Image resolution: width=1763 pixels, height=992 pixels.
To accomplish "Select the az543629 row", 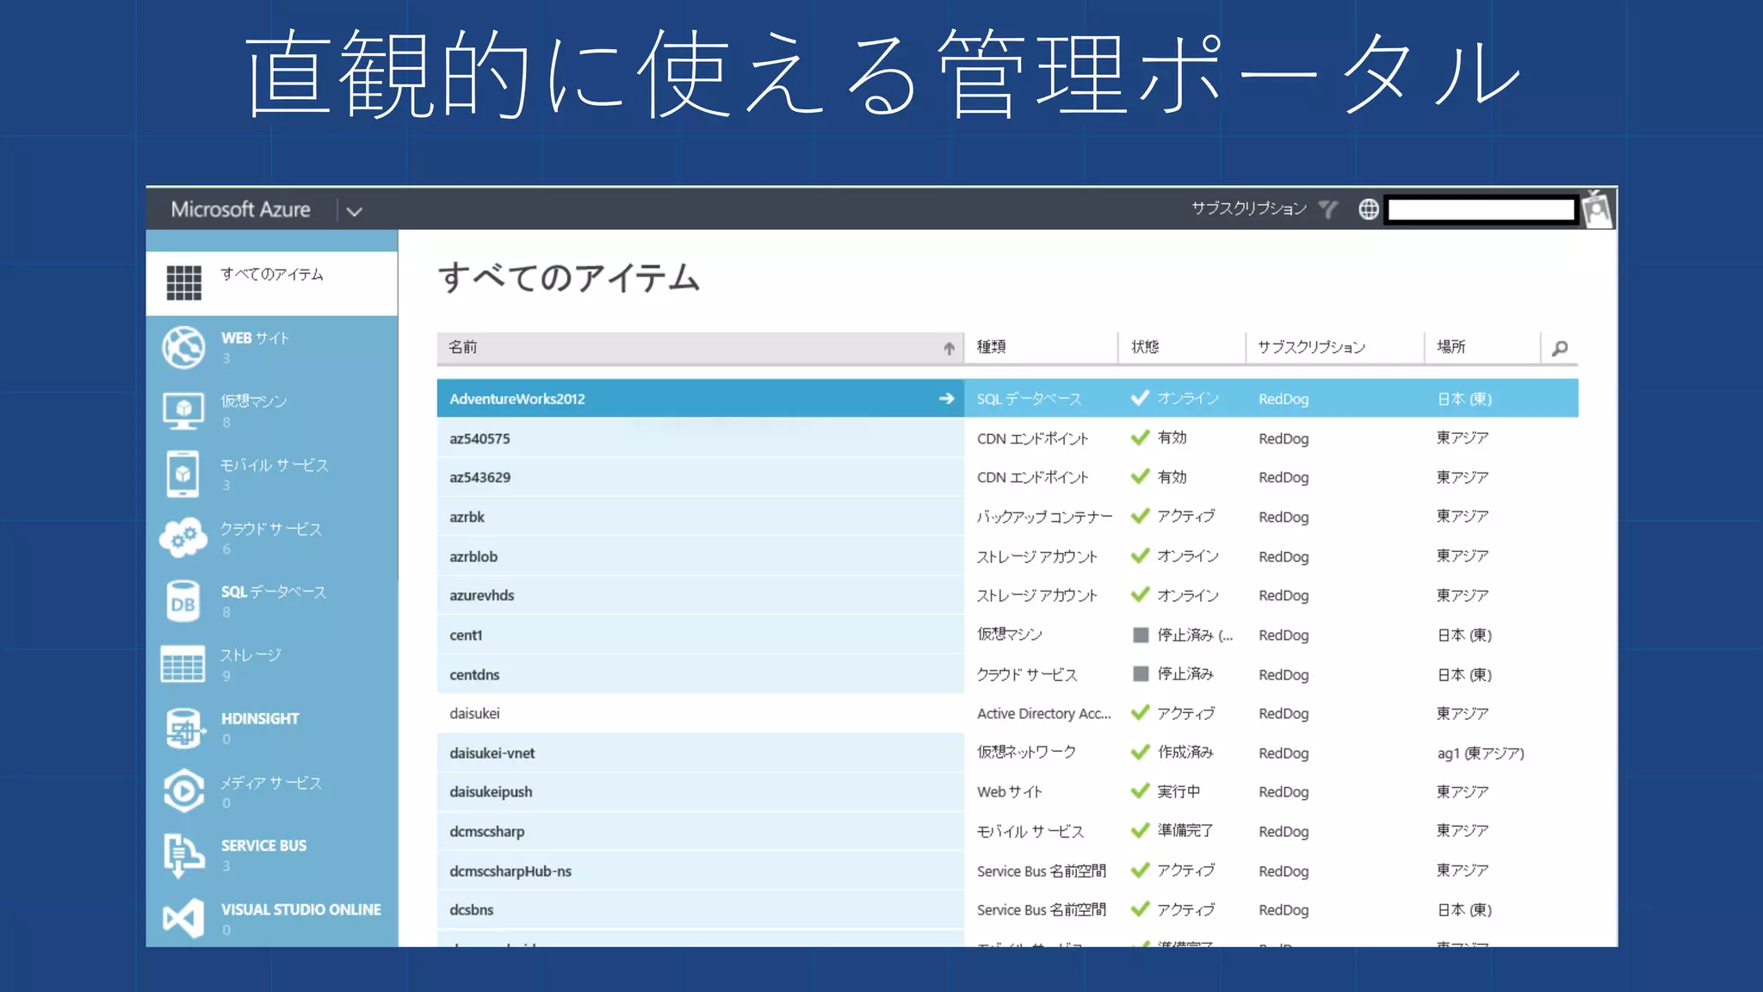I will (1007, 477).
